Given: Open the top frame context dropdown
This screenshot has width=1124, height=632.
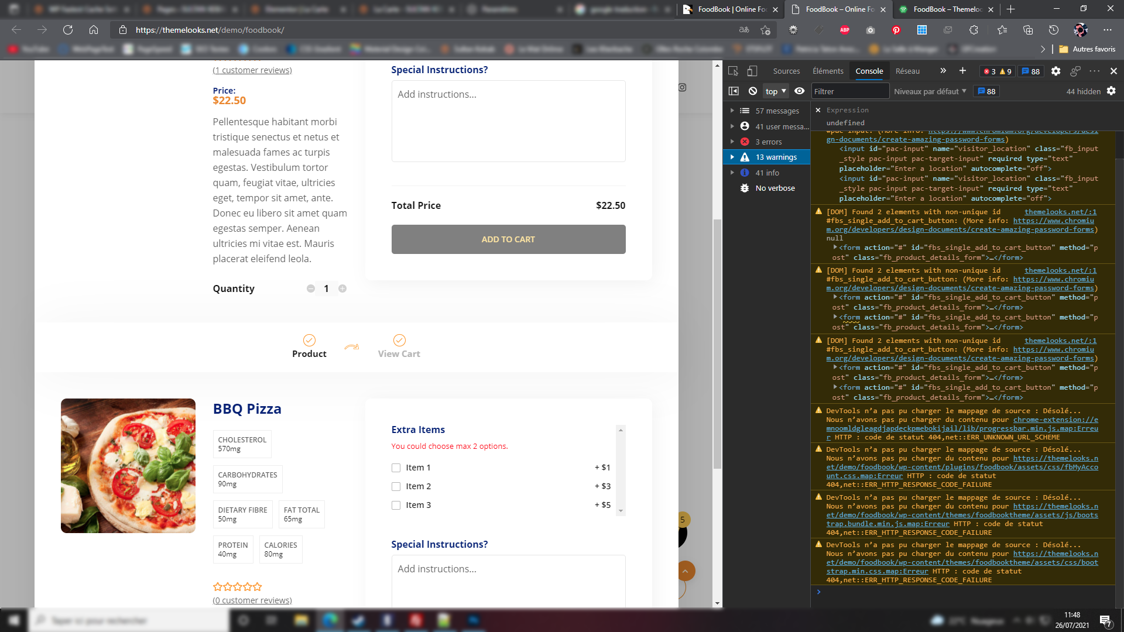Looking at the screenshot, I should coord(775,91).
